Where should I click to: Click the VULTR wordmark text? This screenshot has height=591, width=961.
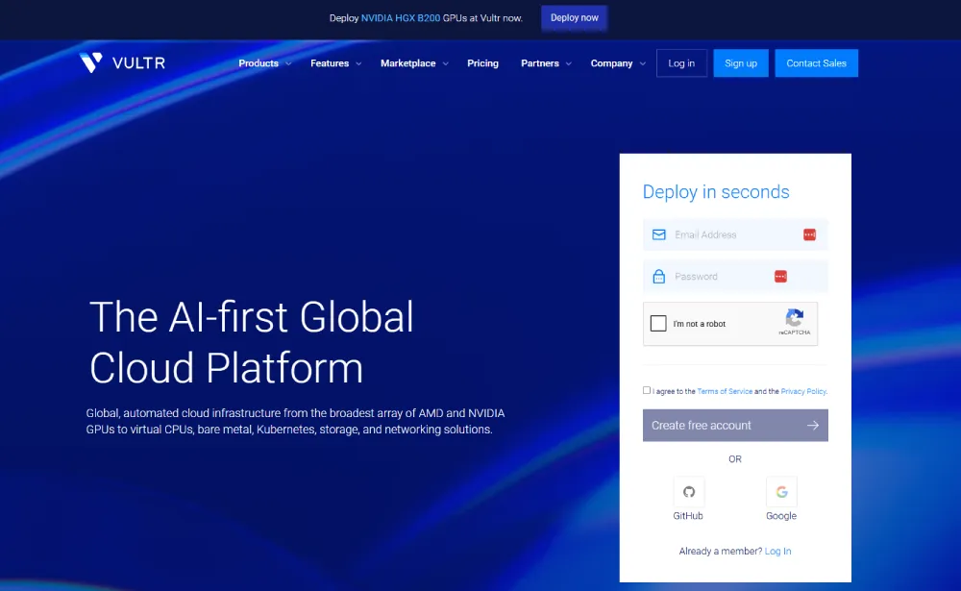(138, 63)
